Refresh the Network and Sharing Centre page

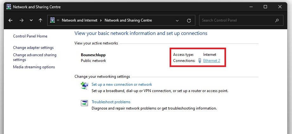tap(189, 20)
